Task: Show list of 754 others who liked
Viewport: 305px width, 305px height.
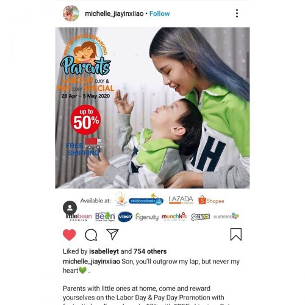Action: pos(150,251)
